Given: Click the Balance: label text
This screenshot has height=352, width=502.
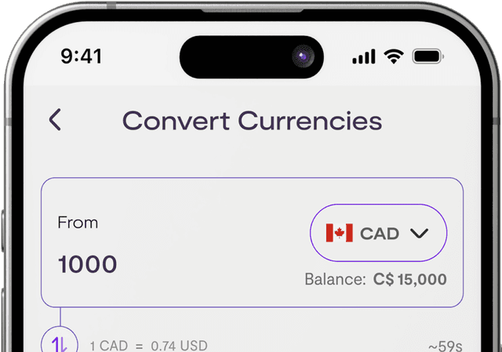Looking at the screenshot, I should tap(335, 279).
